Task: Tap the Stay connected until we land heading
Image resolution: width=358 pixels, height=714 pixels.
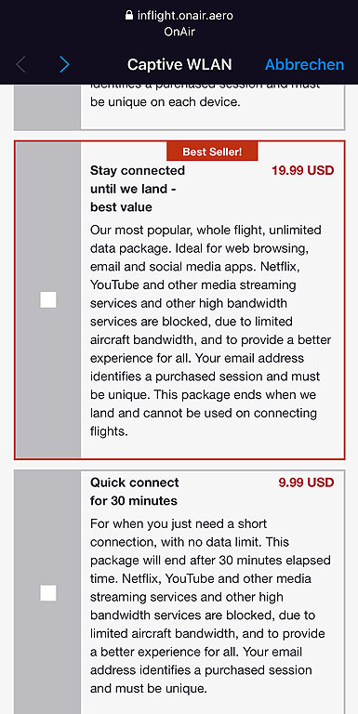Action: [x=138, y=189]
